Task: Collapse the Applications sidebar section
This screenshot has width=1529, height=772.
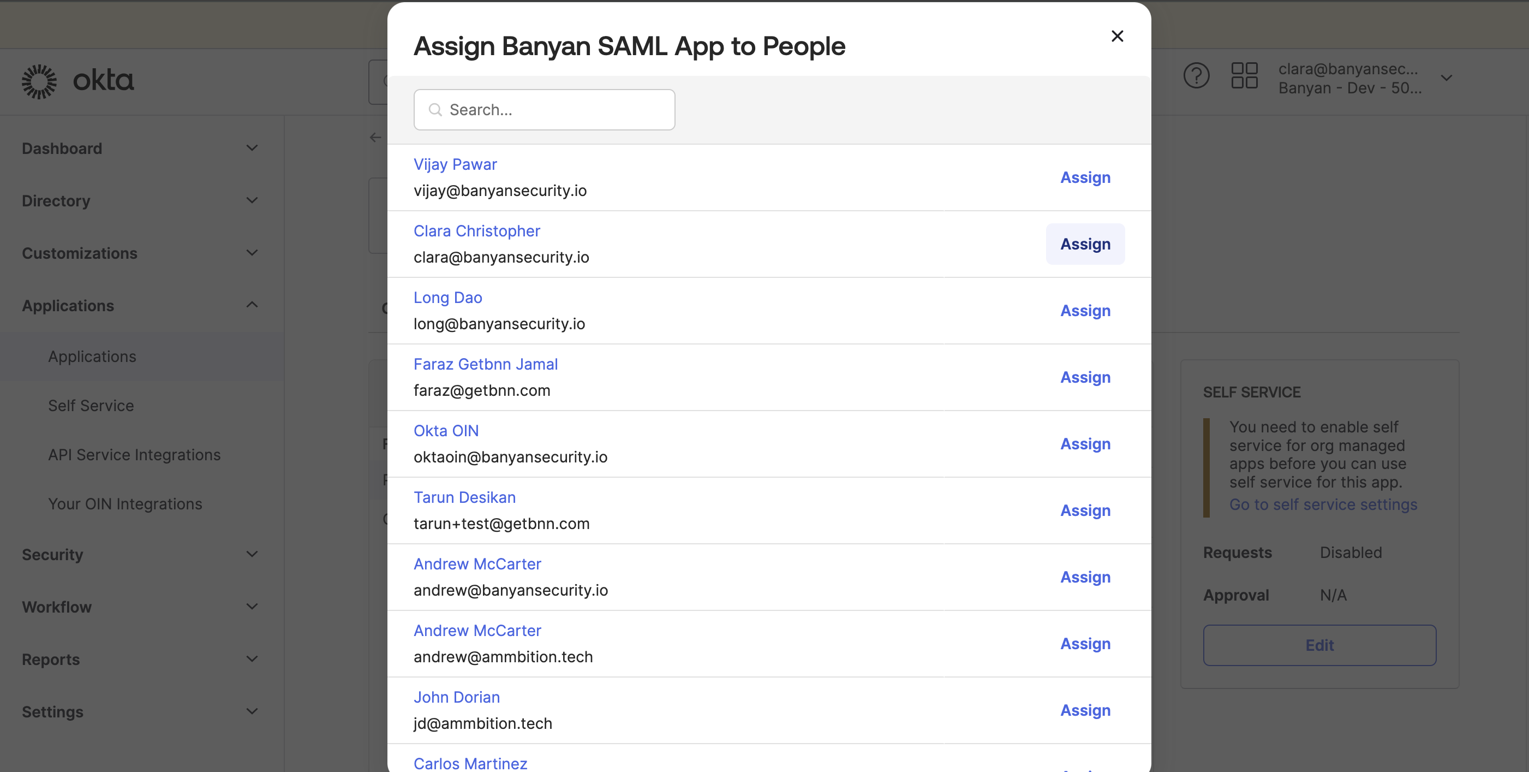Action: coord(252,305)
